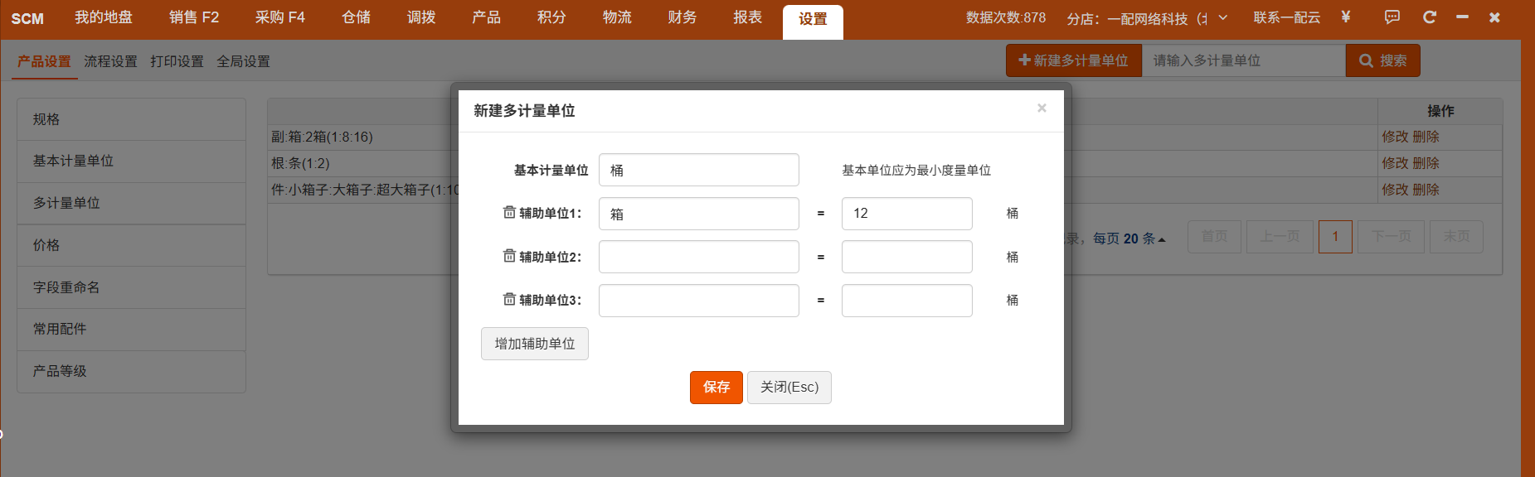Click the refresh icon in top bar
The height and width of the screenshot is (477, 1535).
tap(1429, 17)
